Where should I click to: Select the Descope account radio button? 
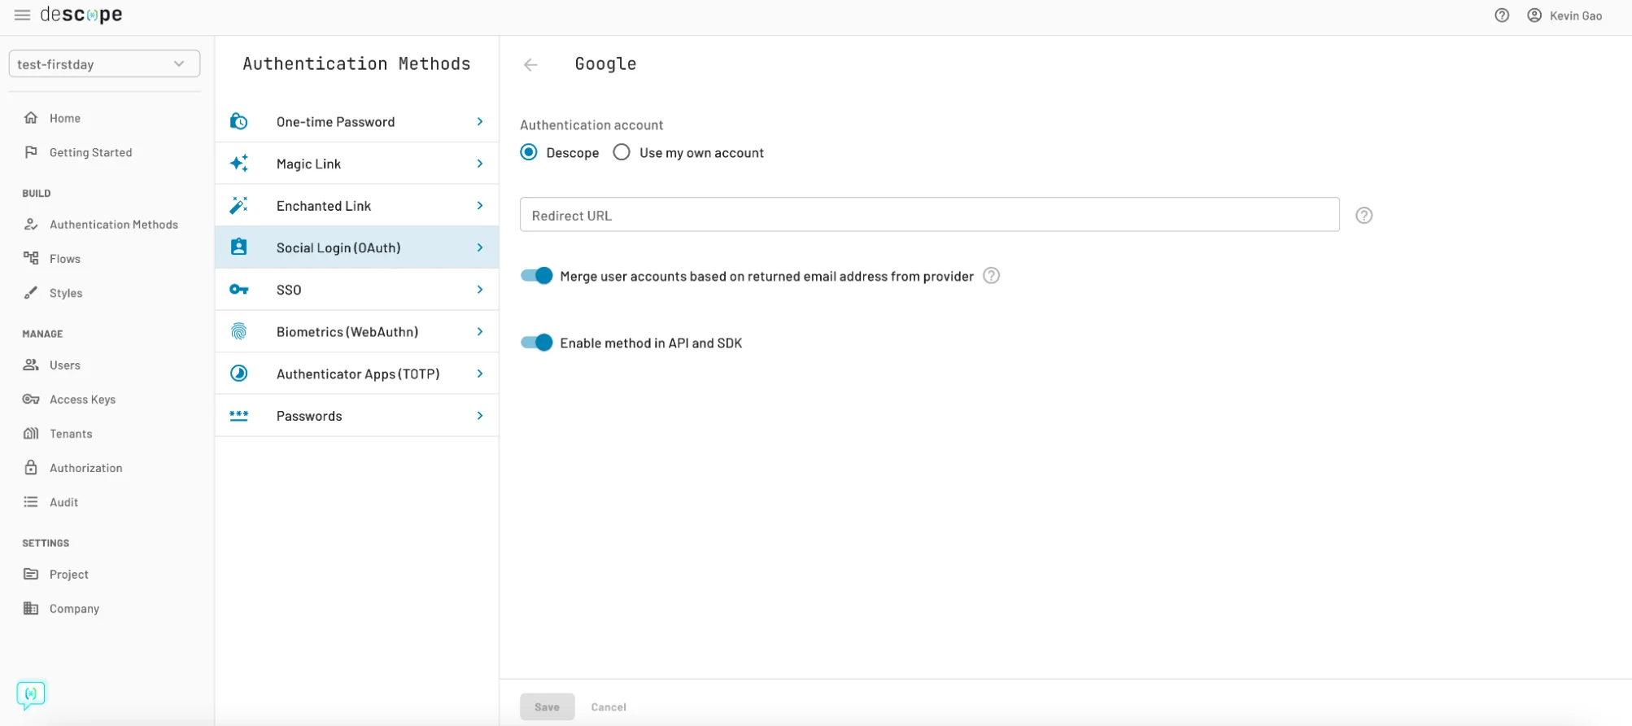pos(529,152)
